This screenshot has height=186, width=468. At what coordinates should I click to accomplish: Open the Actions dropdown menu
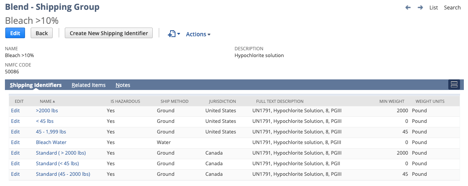(x=198, y=34)
